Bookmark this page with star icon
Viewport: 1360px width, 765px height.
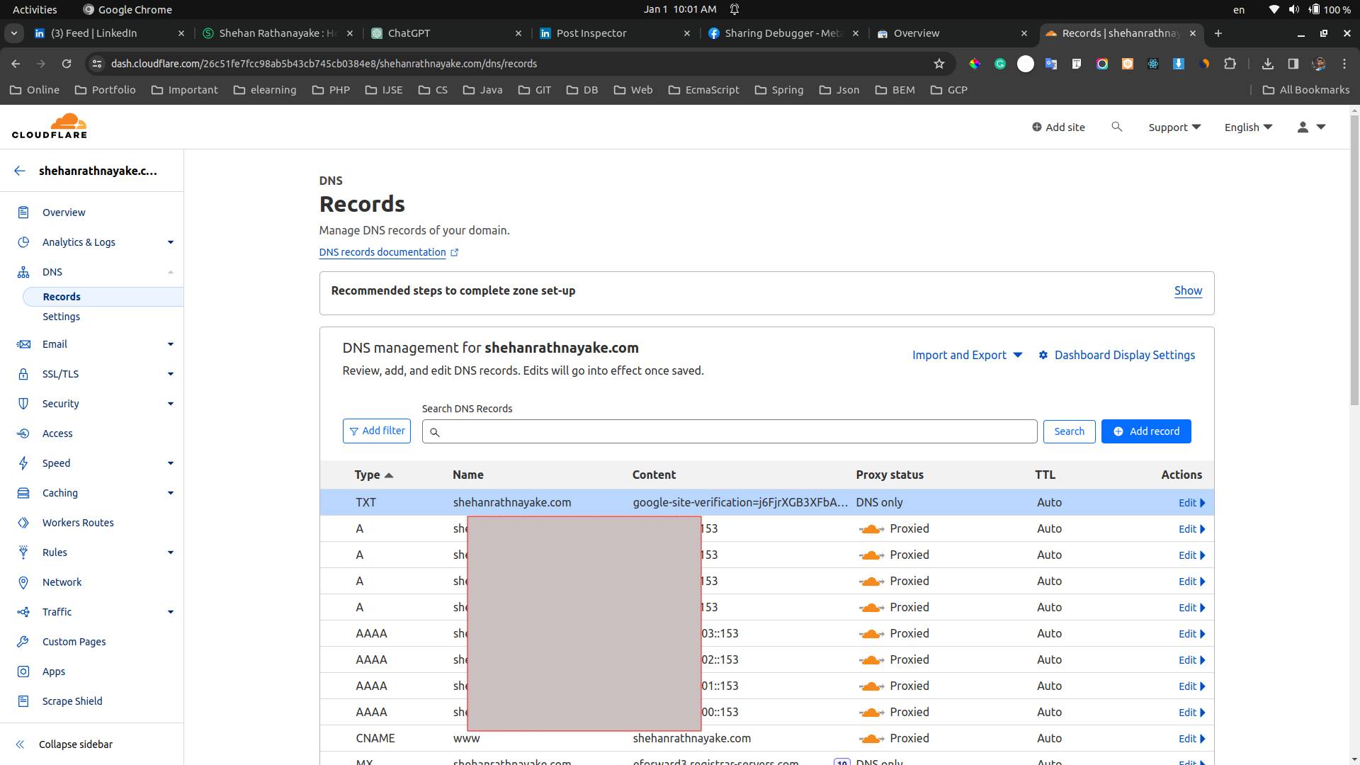939,64
